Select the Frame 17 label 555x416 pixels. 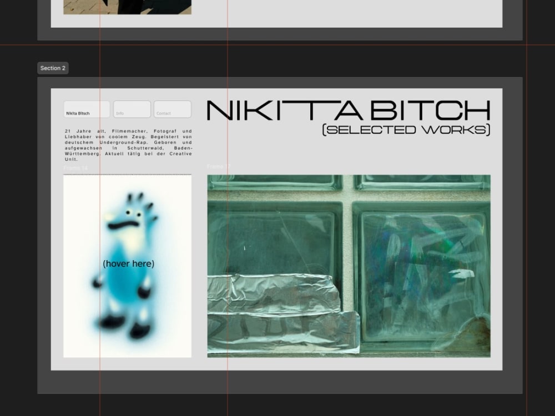pyautogui.click(x=219, y=166)
